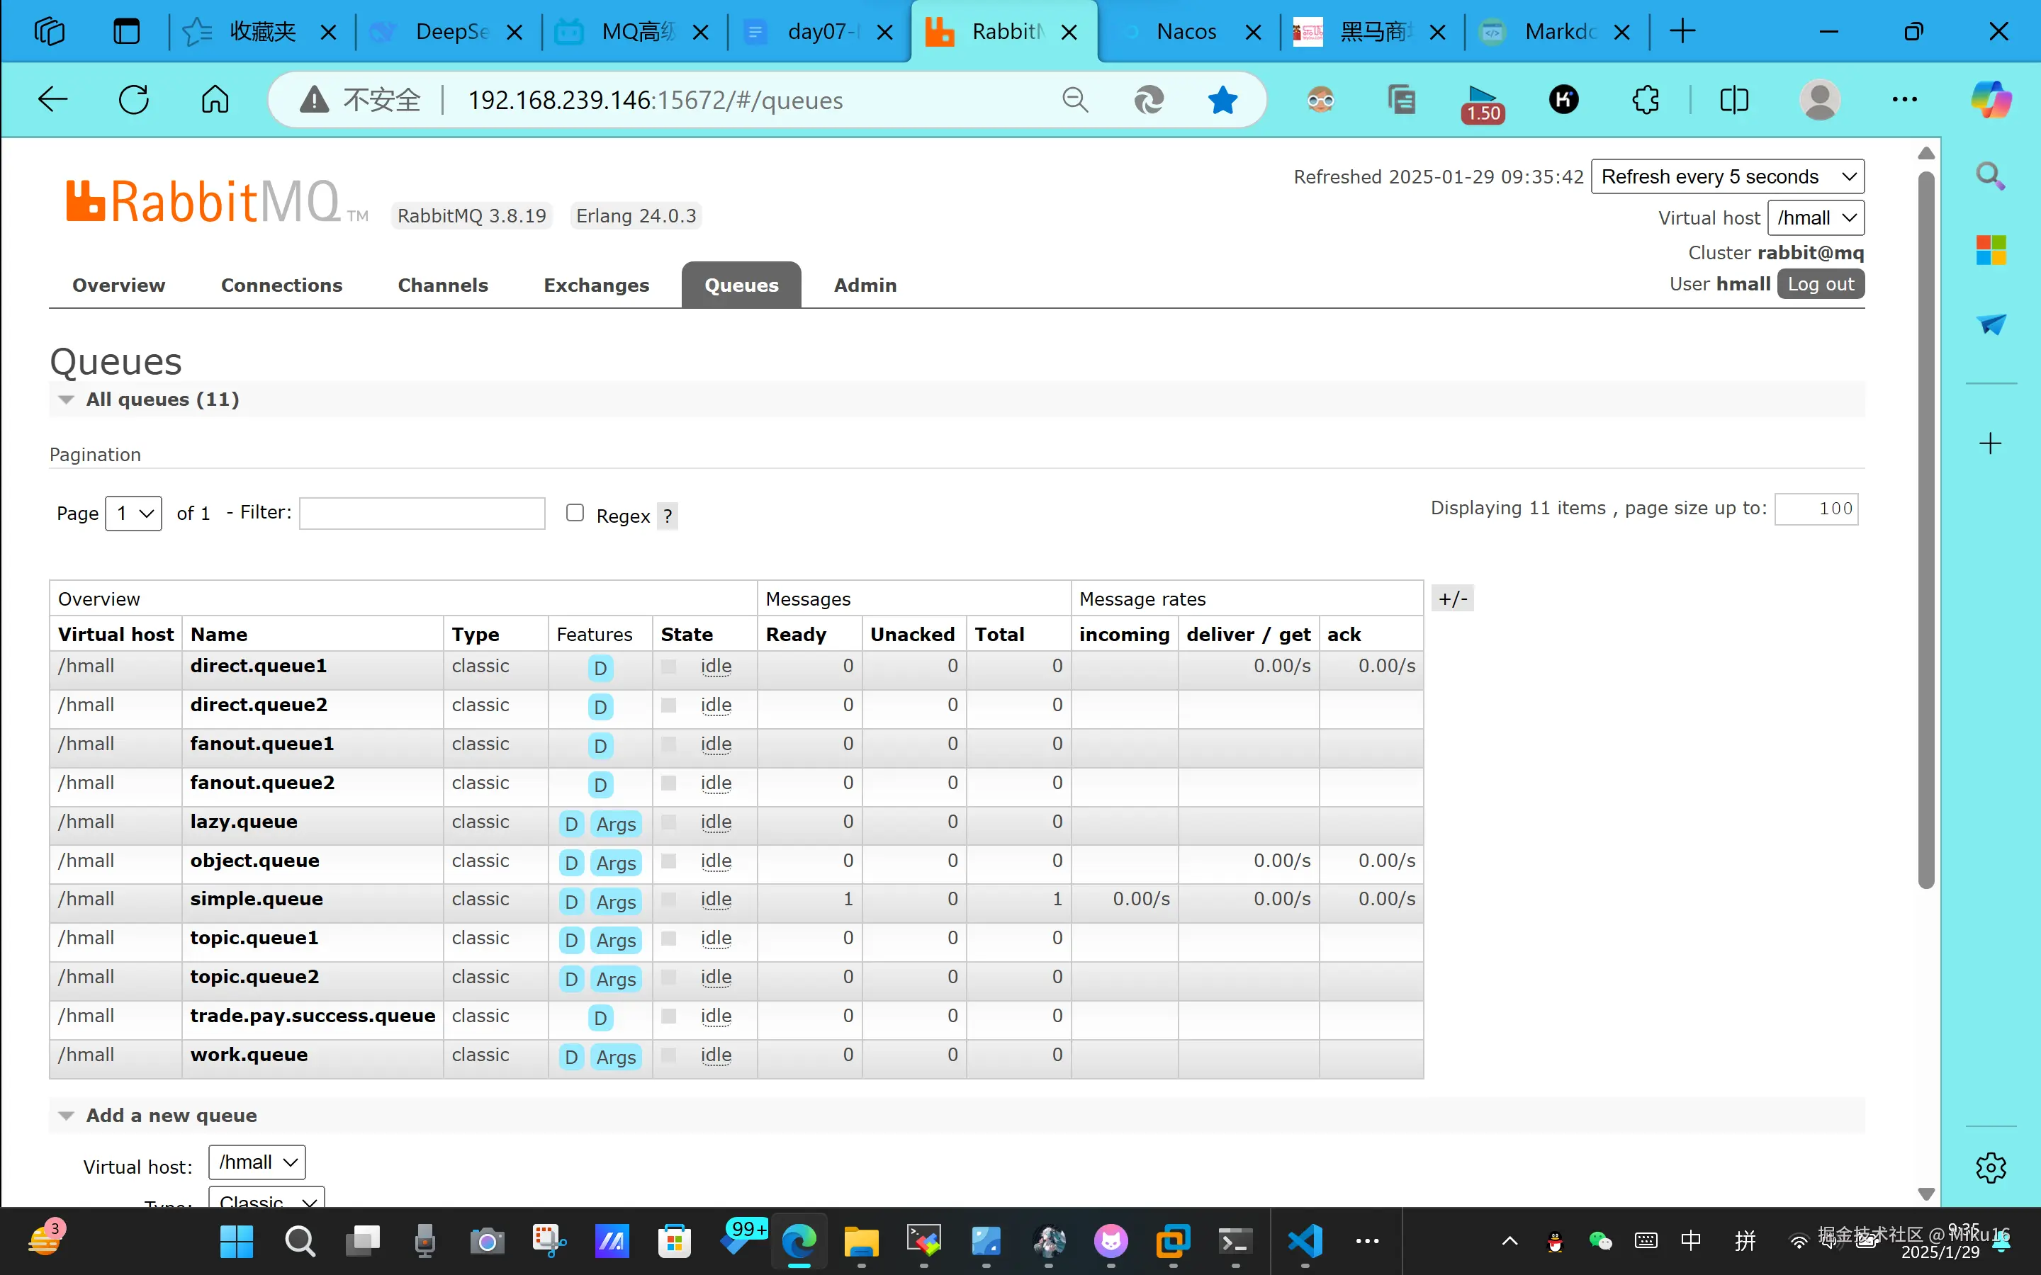Click the home page icon

pyautogui.click(x=214, y=99)
